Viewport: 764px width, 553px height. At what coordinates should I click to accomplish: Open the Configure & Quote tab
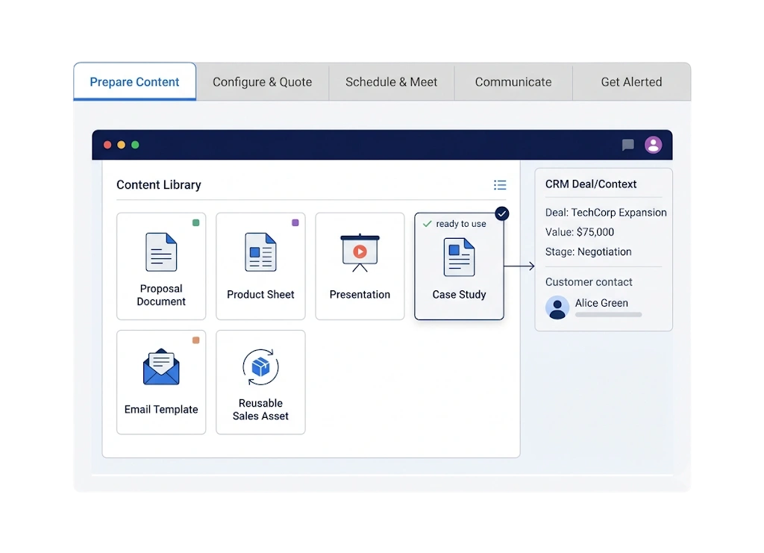pyautogui.click(x=262, y=82)
